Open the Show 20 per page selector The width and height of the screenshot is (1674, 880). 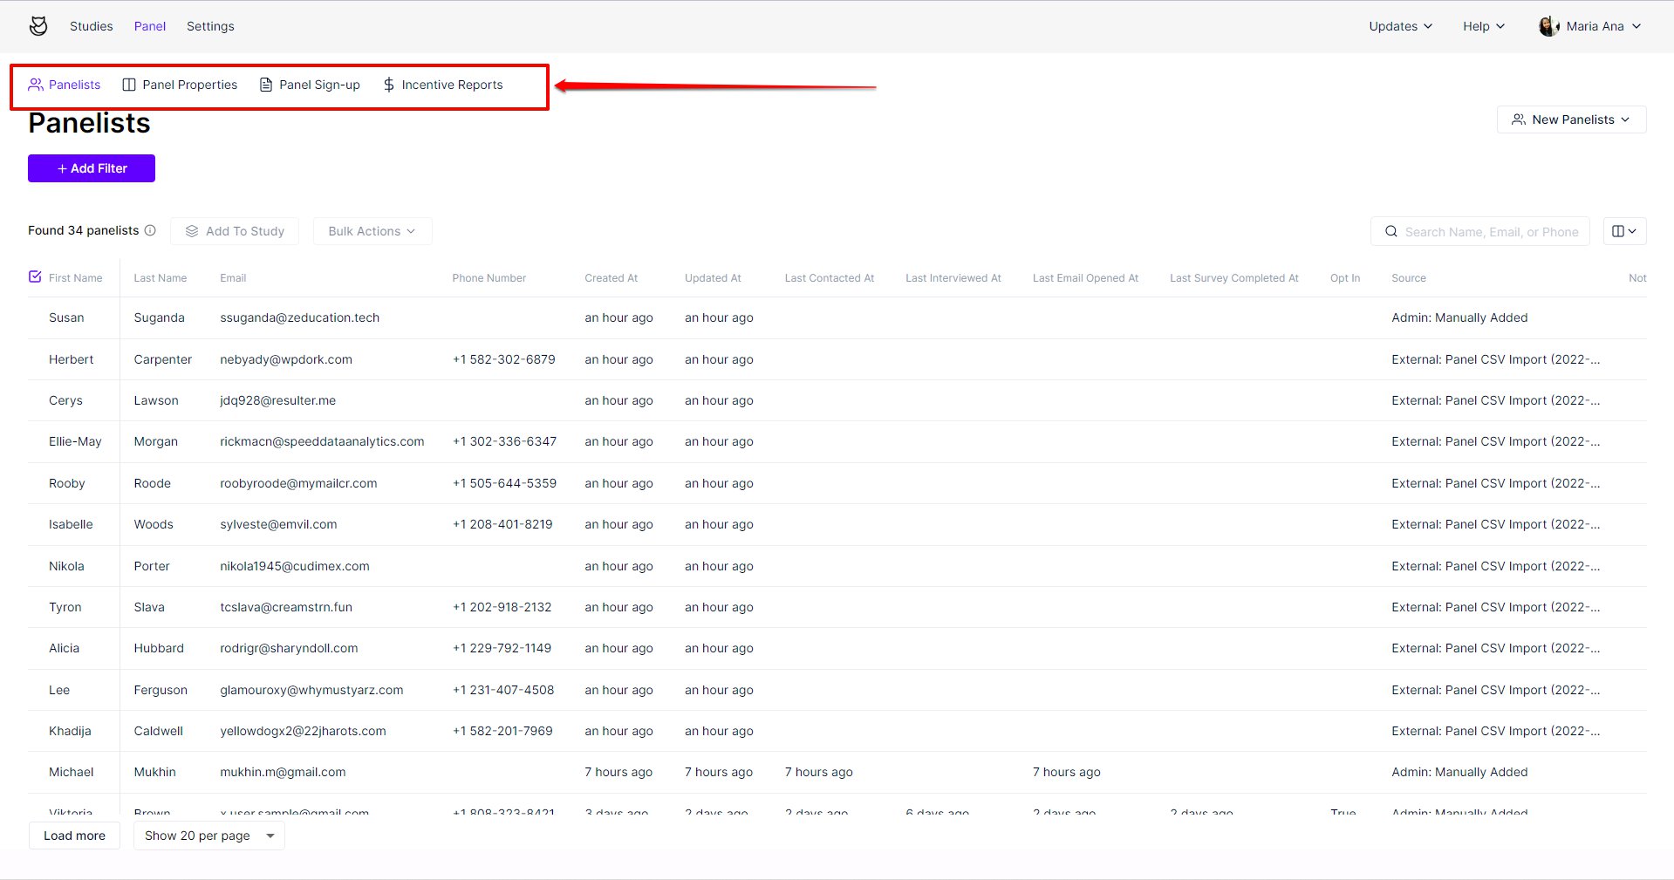208,836
